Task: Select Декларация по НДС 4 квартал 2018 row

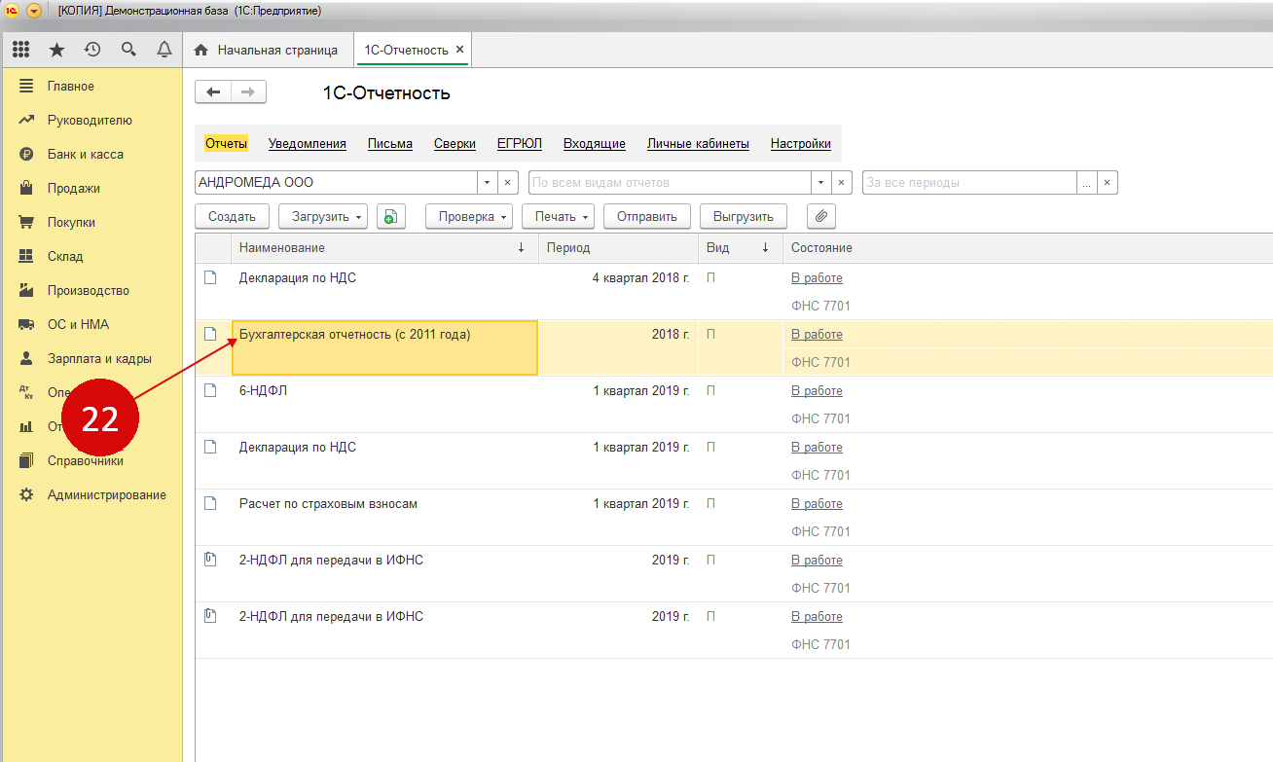Action: click(x=734, y=292)
